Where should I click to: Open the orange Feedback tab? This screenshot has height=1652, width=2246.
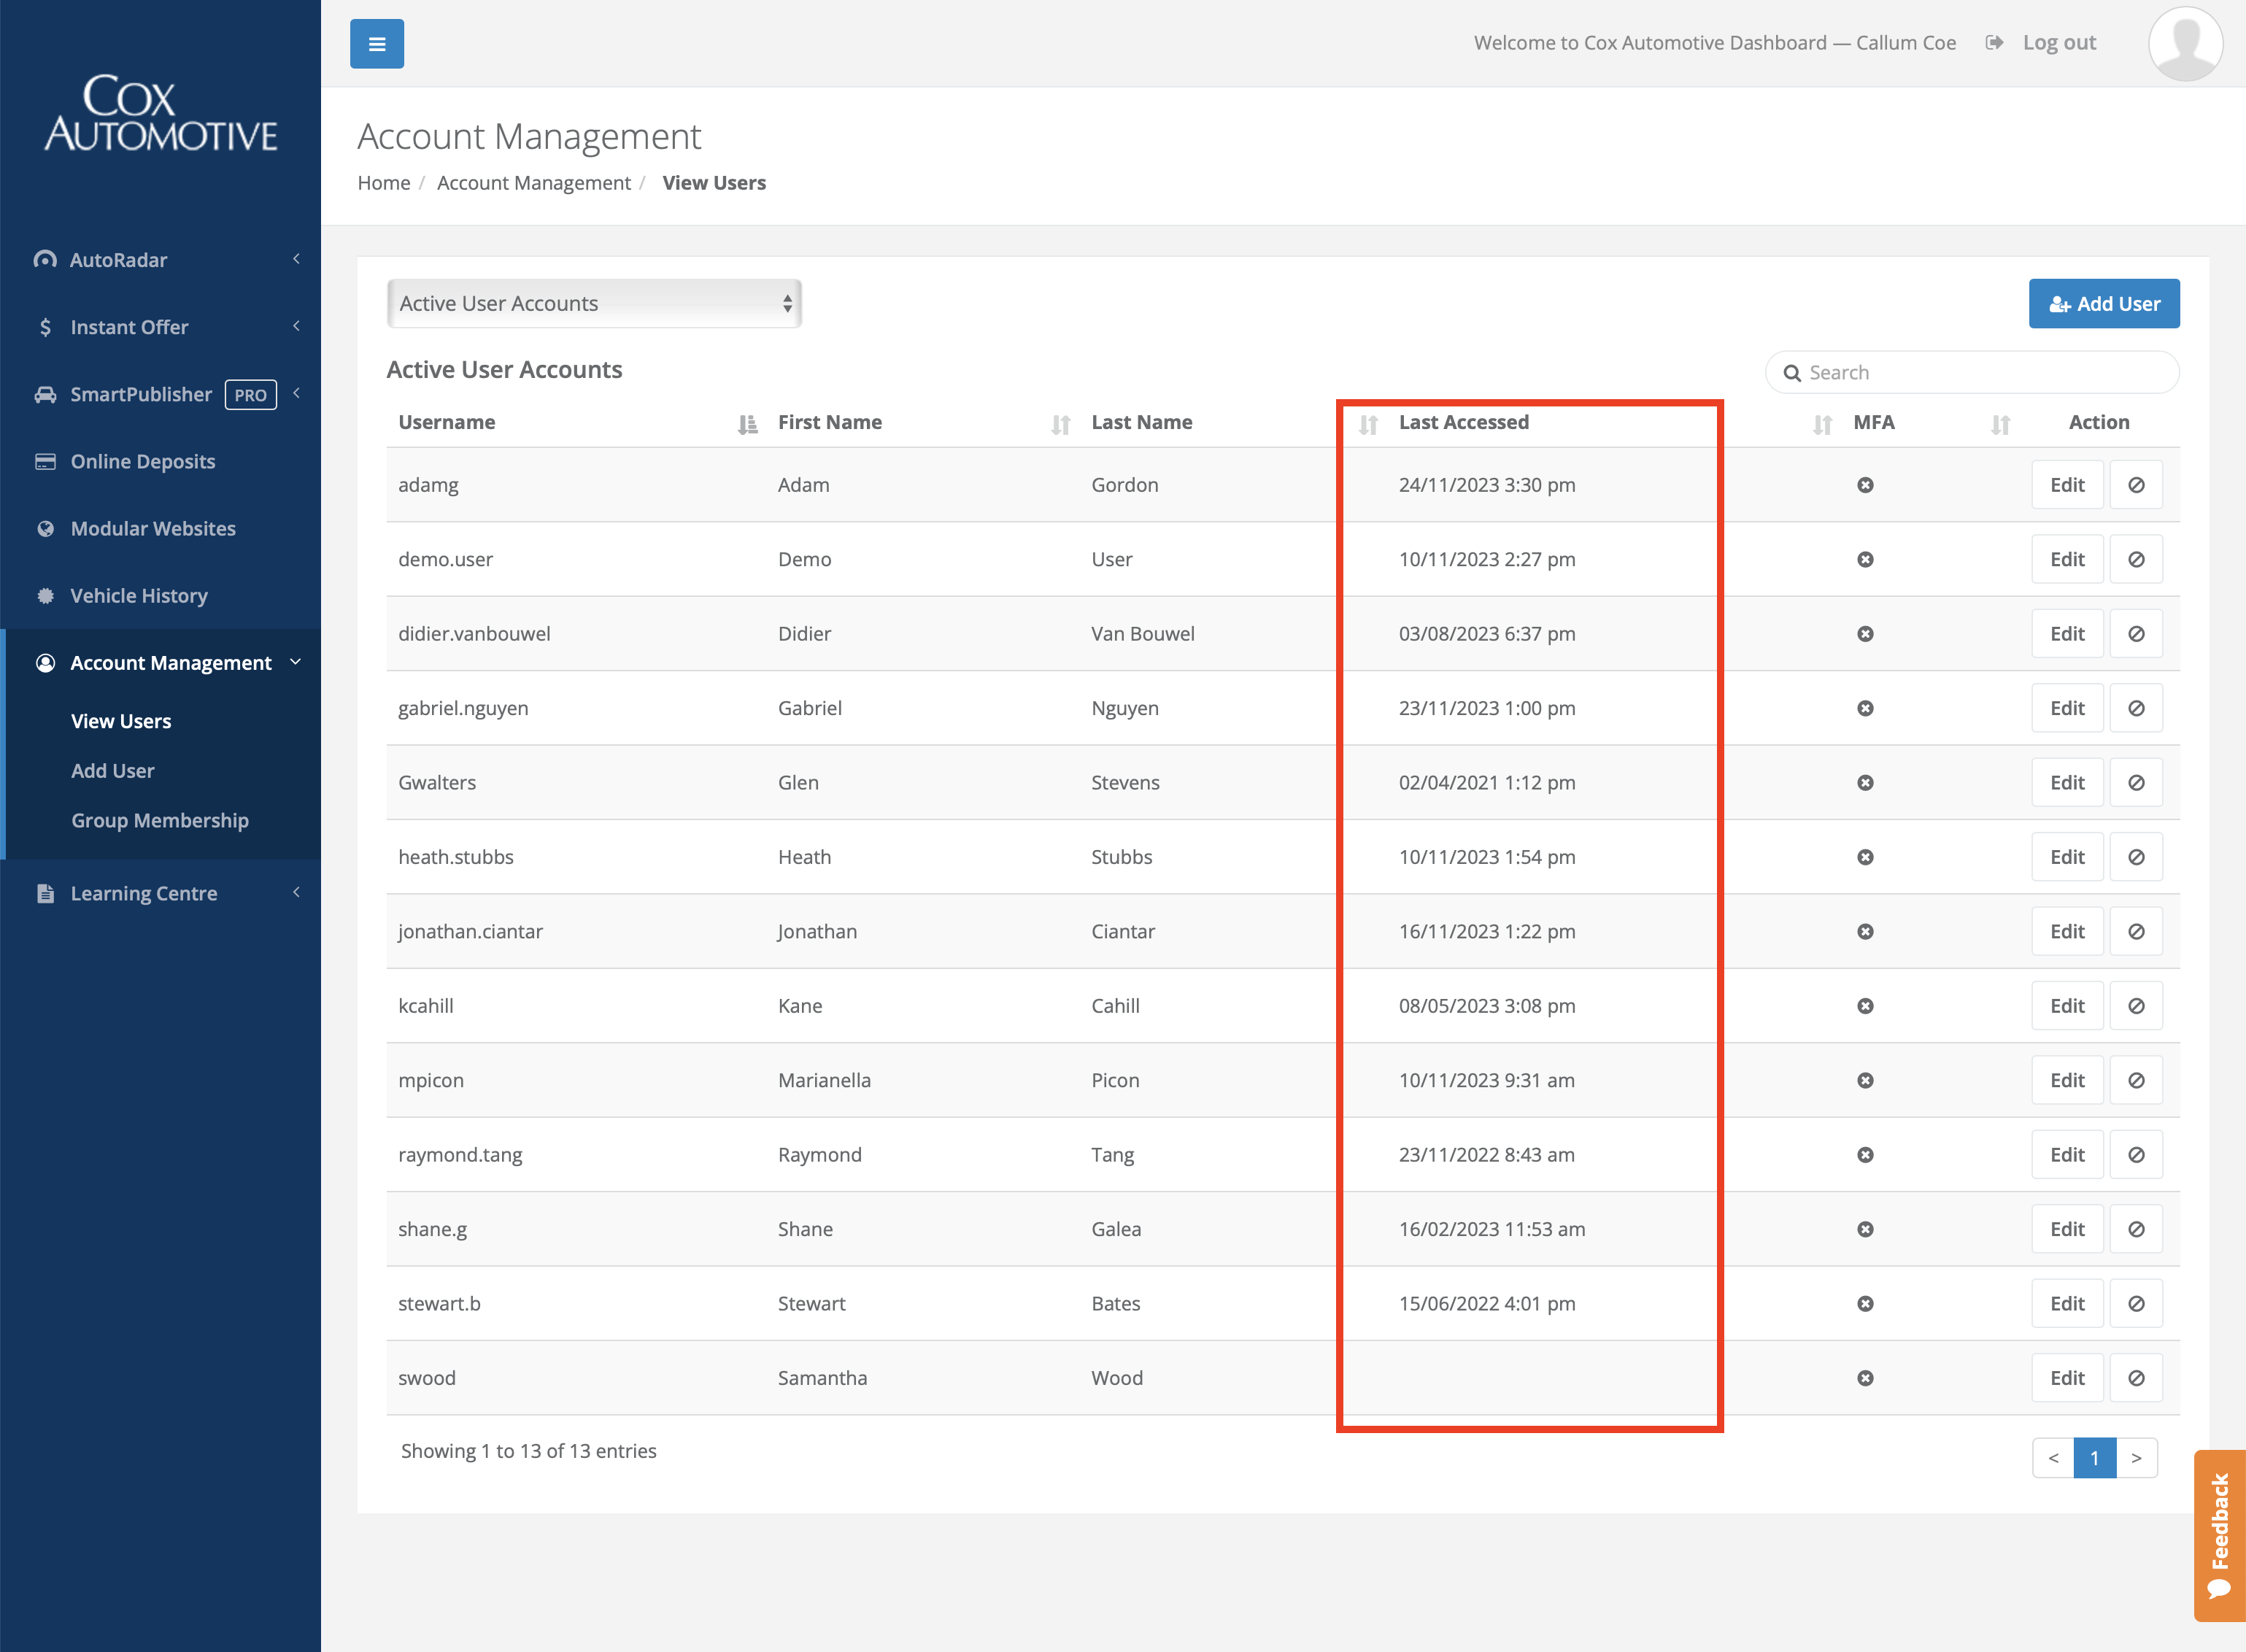2219,1535
